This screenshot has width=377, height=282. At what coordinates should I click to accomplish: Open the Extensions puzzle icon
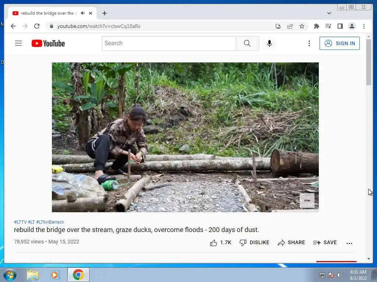pyautogui.click(x=316, y=26)
